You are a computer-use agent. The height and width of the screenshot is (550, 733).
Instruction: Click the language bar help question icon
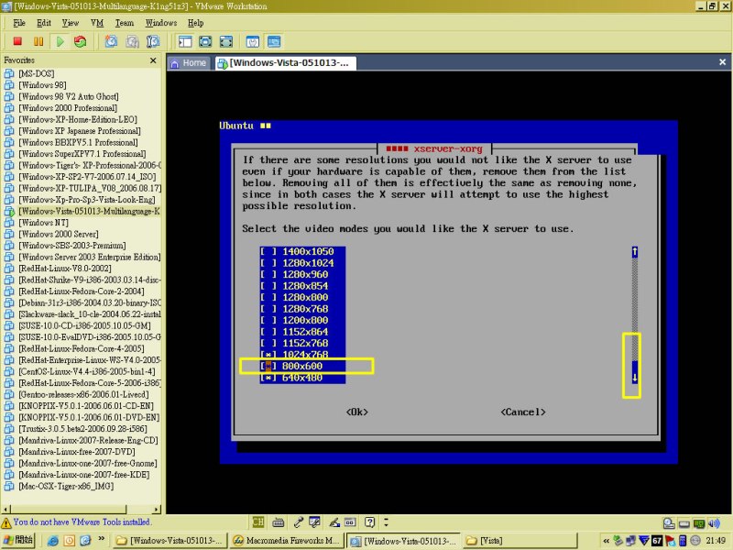(370, 522)
